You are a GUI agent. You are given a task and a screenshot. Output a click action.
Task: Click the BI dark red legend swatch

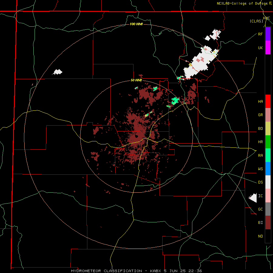[268, 222]
